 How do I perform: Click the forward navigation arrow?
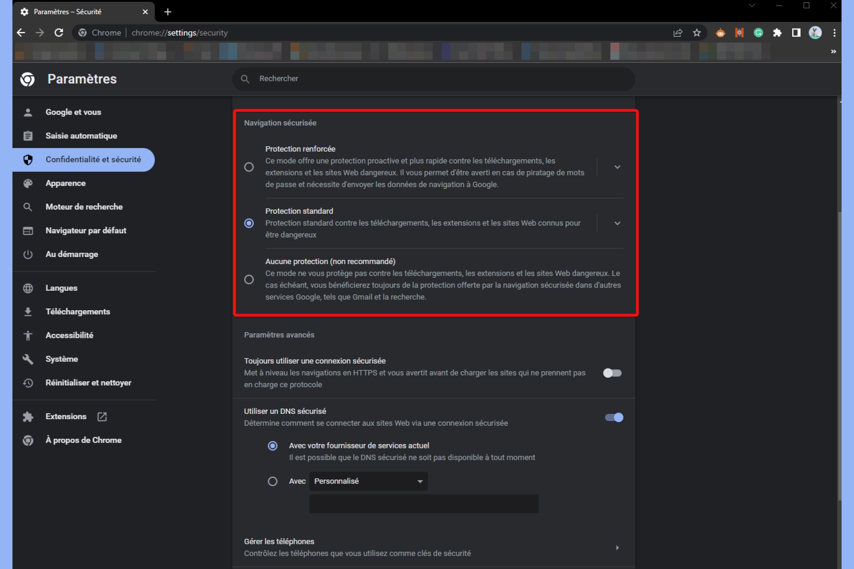pos(40,32)
